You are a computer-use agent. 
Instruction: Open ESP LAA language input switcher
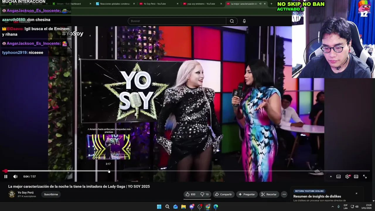(x=346, y=207)
